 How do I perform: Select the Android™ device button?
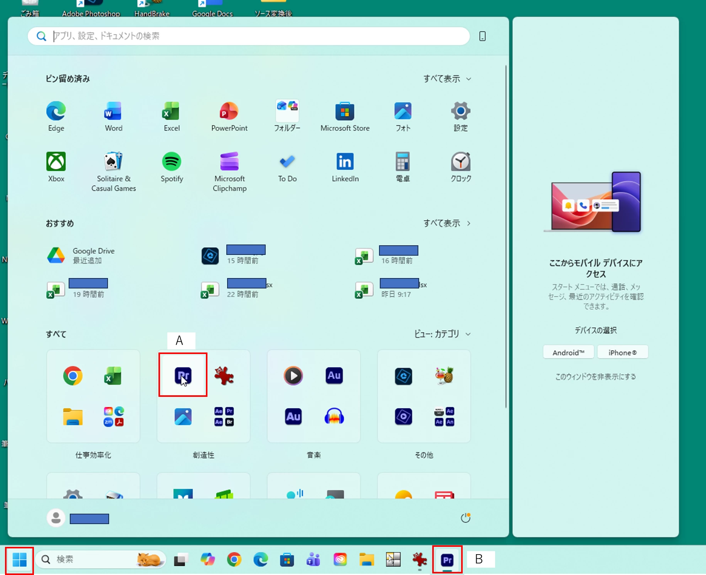click(x=568, y=352)
